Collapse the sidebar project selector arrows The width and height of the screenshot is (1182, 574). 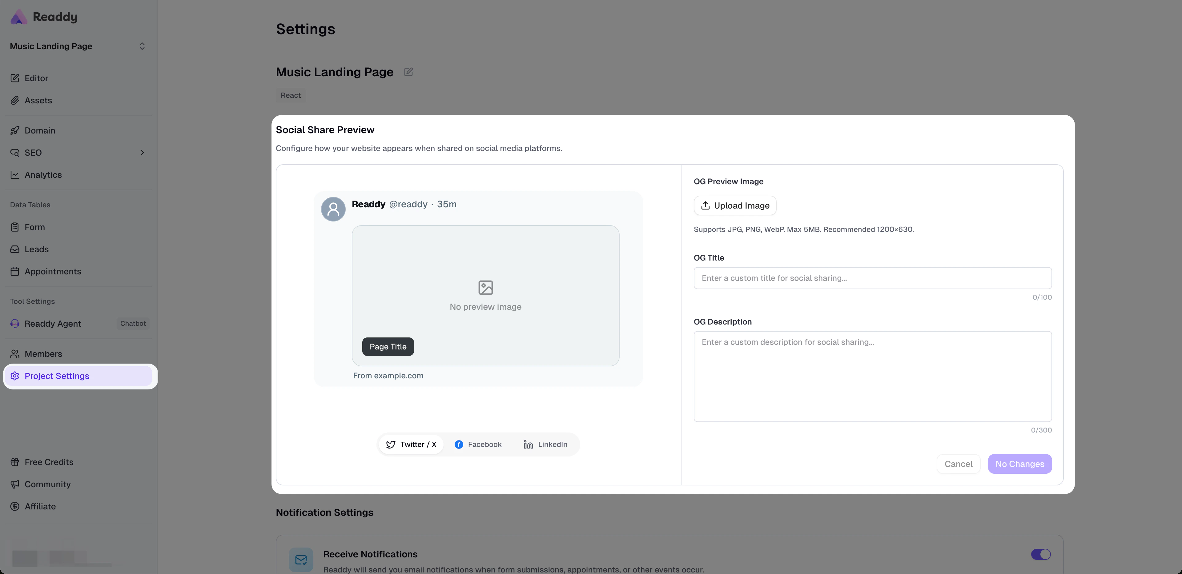[142, 46]
